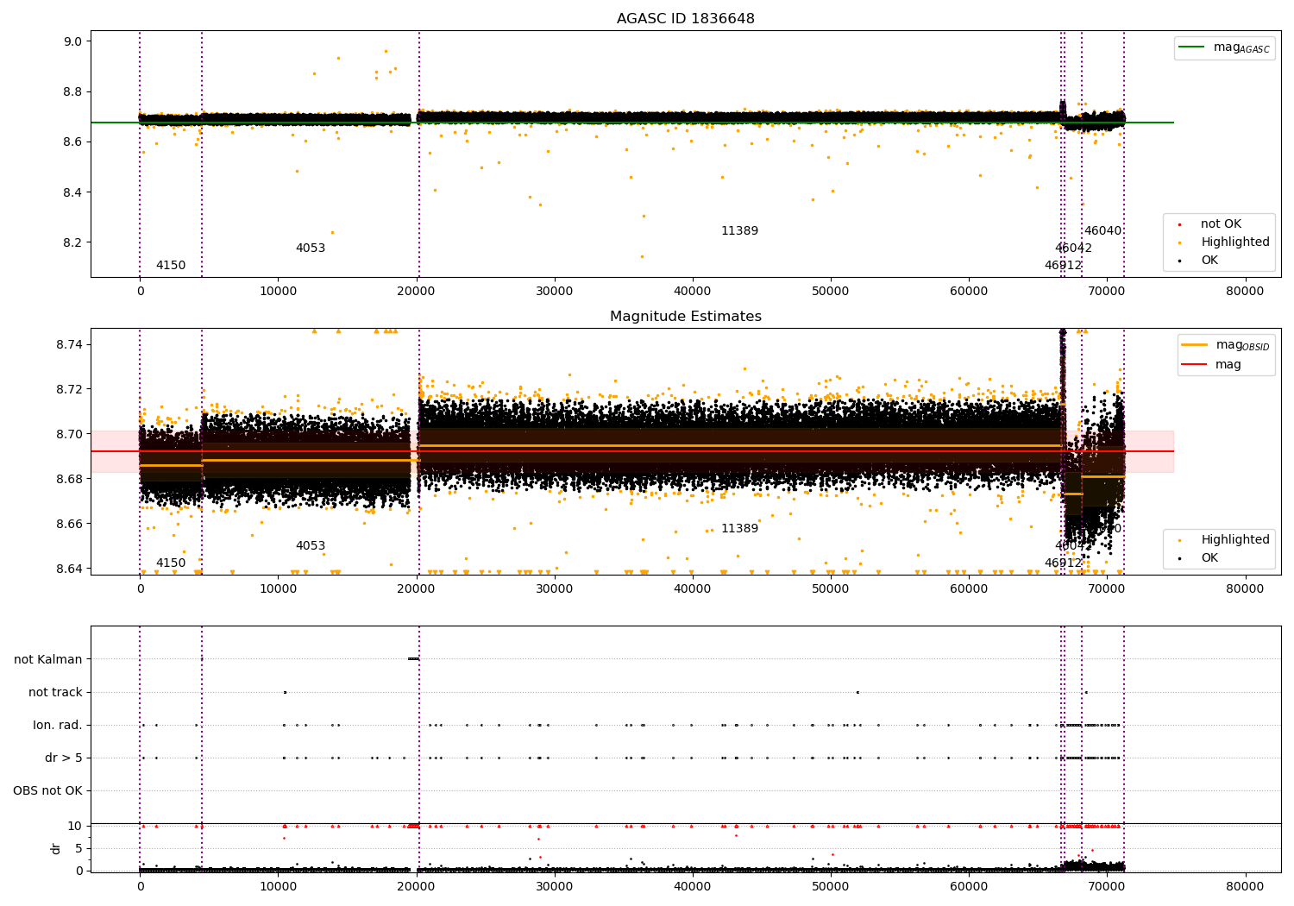Screen dimensions: 1294x906
Task: Click the 46912 label in top plot
Action: click(x=1063, y=266)
